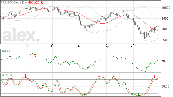Click the RSI(14) panel label
This screenshot has height=97, width=173.
(6, 51)
